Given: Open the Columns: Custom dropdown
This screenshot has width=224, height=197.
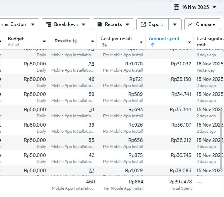Looking at the screenshot, I should pos(19,24).
